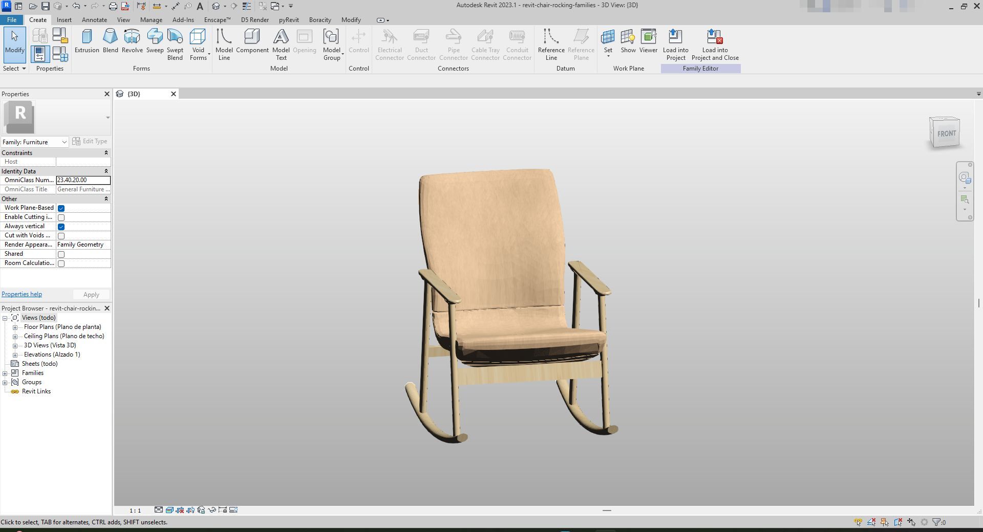This screenshot has width=983, height=532.
Task: Open the Manage ribbon tab
Action: pyautogui.click(x=151, y=20)
